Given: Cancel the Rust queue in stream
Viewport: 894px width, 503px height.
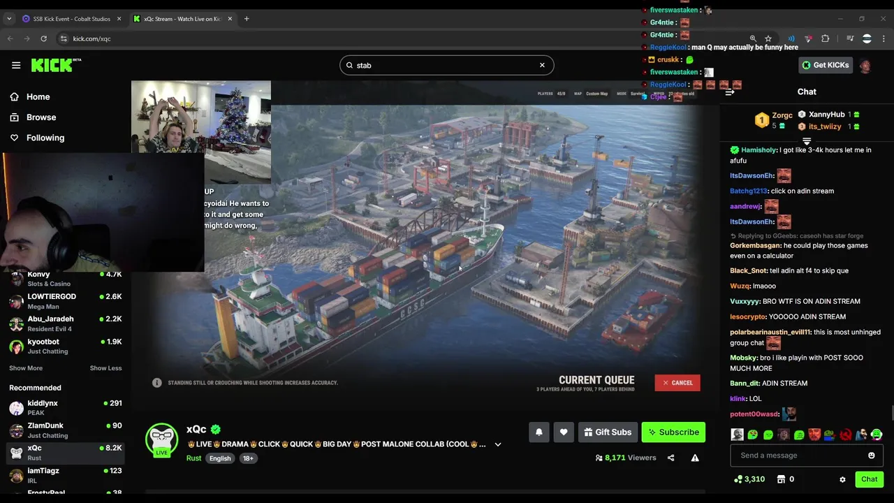Looking at the screenshot, I should pos(677,383).
